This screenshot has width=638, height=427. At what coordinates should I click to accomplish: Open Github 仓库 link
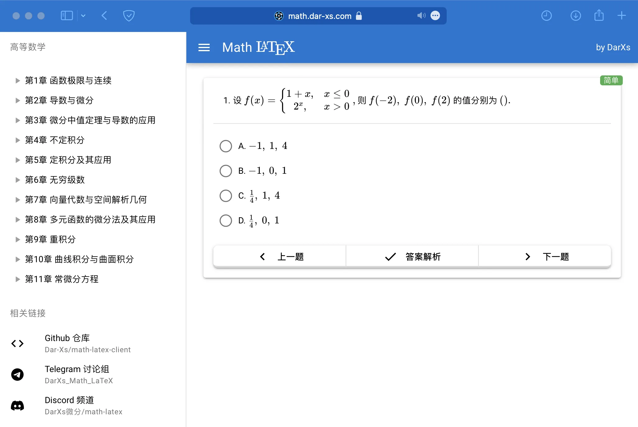(67, 338)
